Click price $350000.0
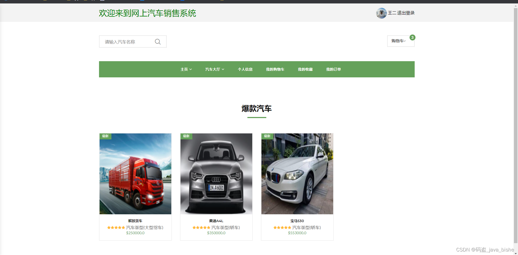This screenshot has height=255, width=518. pos(216,233)
